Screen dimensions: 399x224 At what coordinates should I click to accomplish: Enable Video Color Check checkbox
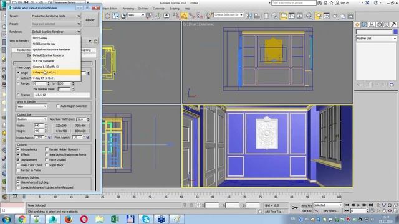pyautogui.click(x=18, y=165)
